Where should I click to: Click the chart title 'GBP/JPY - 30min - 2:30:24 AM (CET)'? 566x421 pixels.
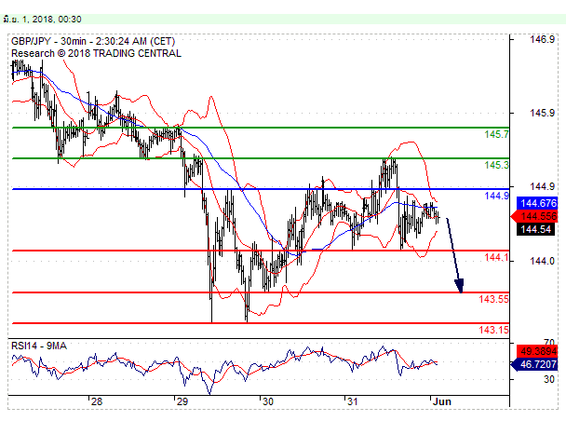(x=93, y=41)
